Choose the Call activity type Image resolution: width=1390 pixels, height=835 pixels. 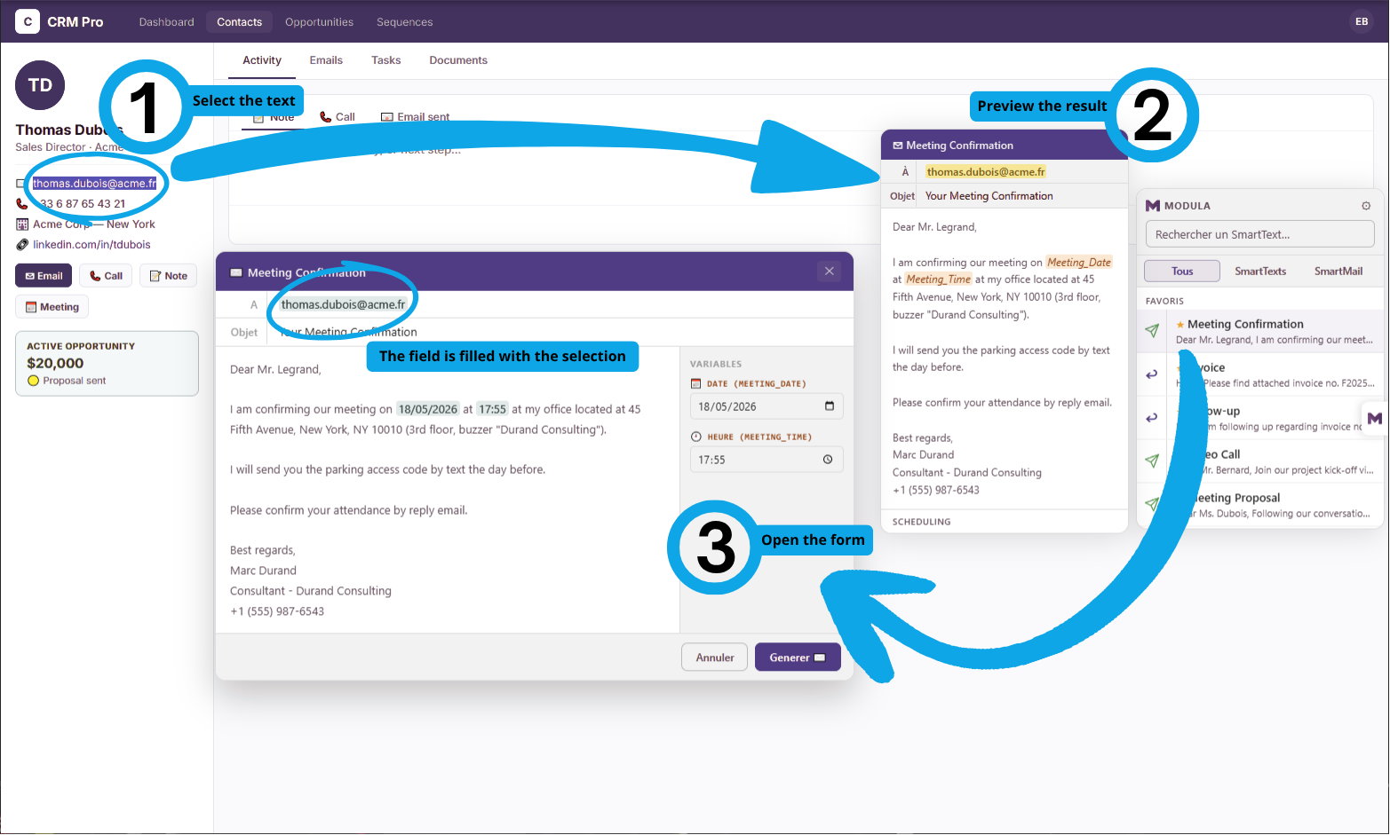click(338, 117)
